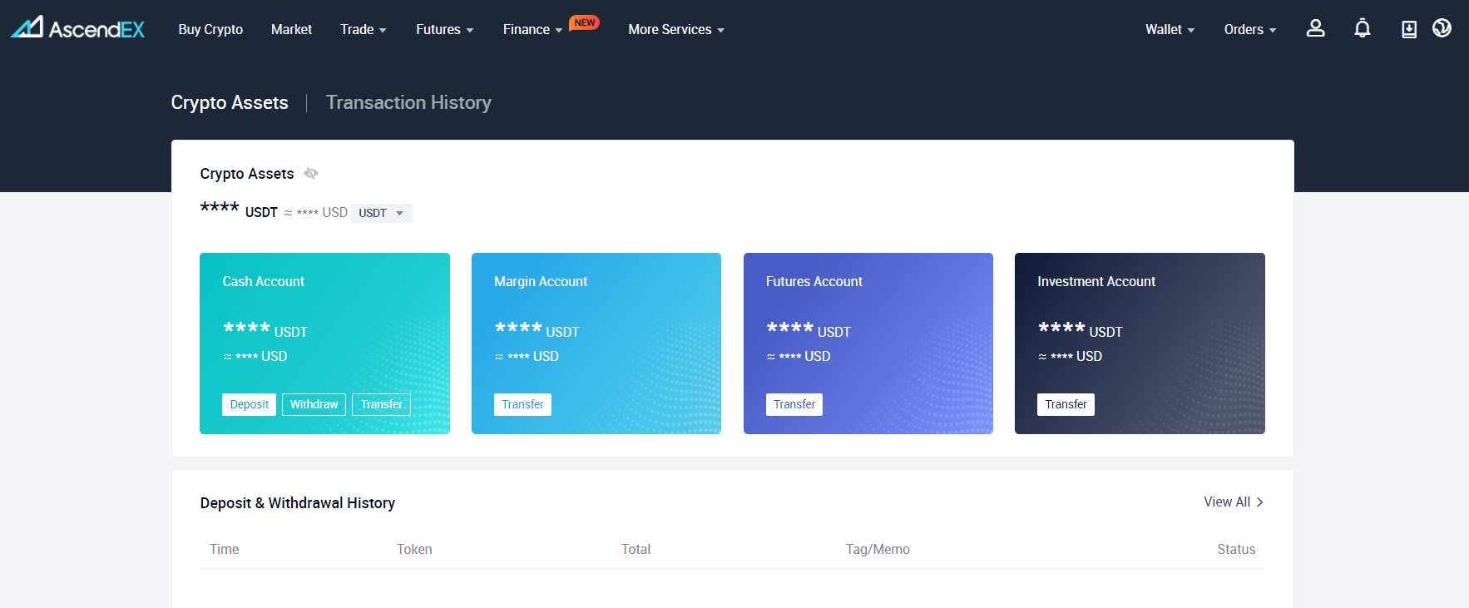
Task: Expand the Futures menu
Action: coord(444,29)
